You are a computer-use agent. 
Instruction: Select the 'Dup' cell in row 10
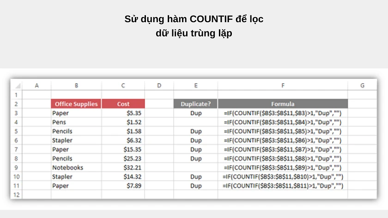coord(196,177)
